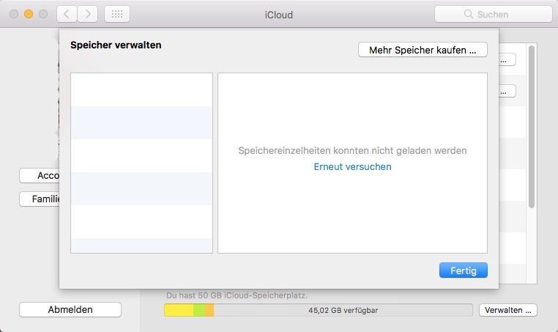Viewport: 558px width, 332px height.
Task: Click the forward navigation arrow
Action: point(88,14)
